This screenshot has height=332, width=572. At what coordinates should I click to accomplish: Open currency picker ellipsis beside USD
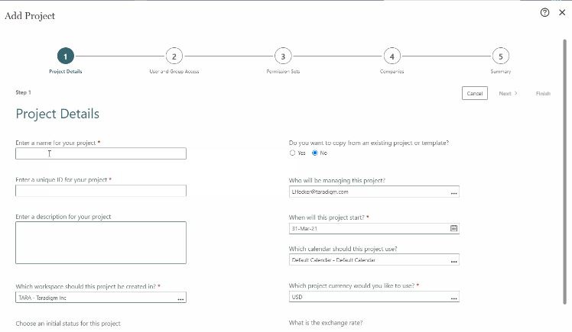coord(453,298)
